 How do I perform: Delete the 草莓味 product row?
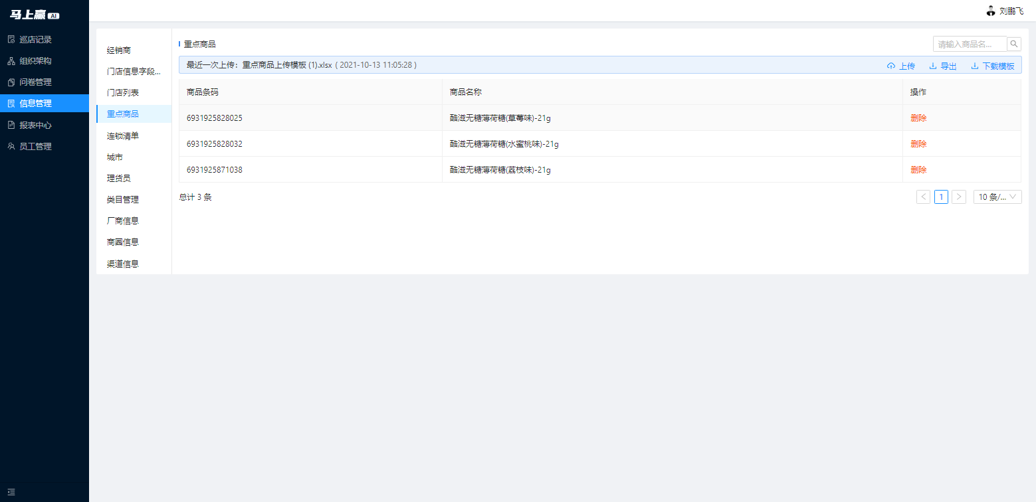(918, 118)
